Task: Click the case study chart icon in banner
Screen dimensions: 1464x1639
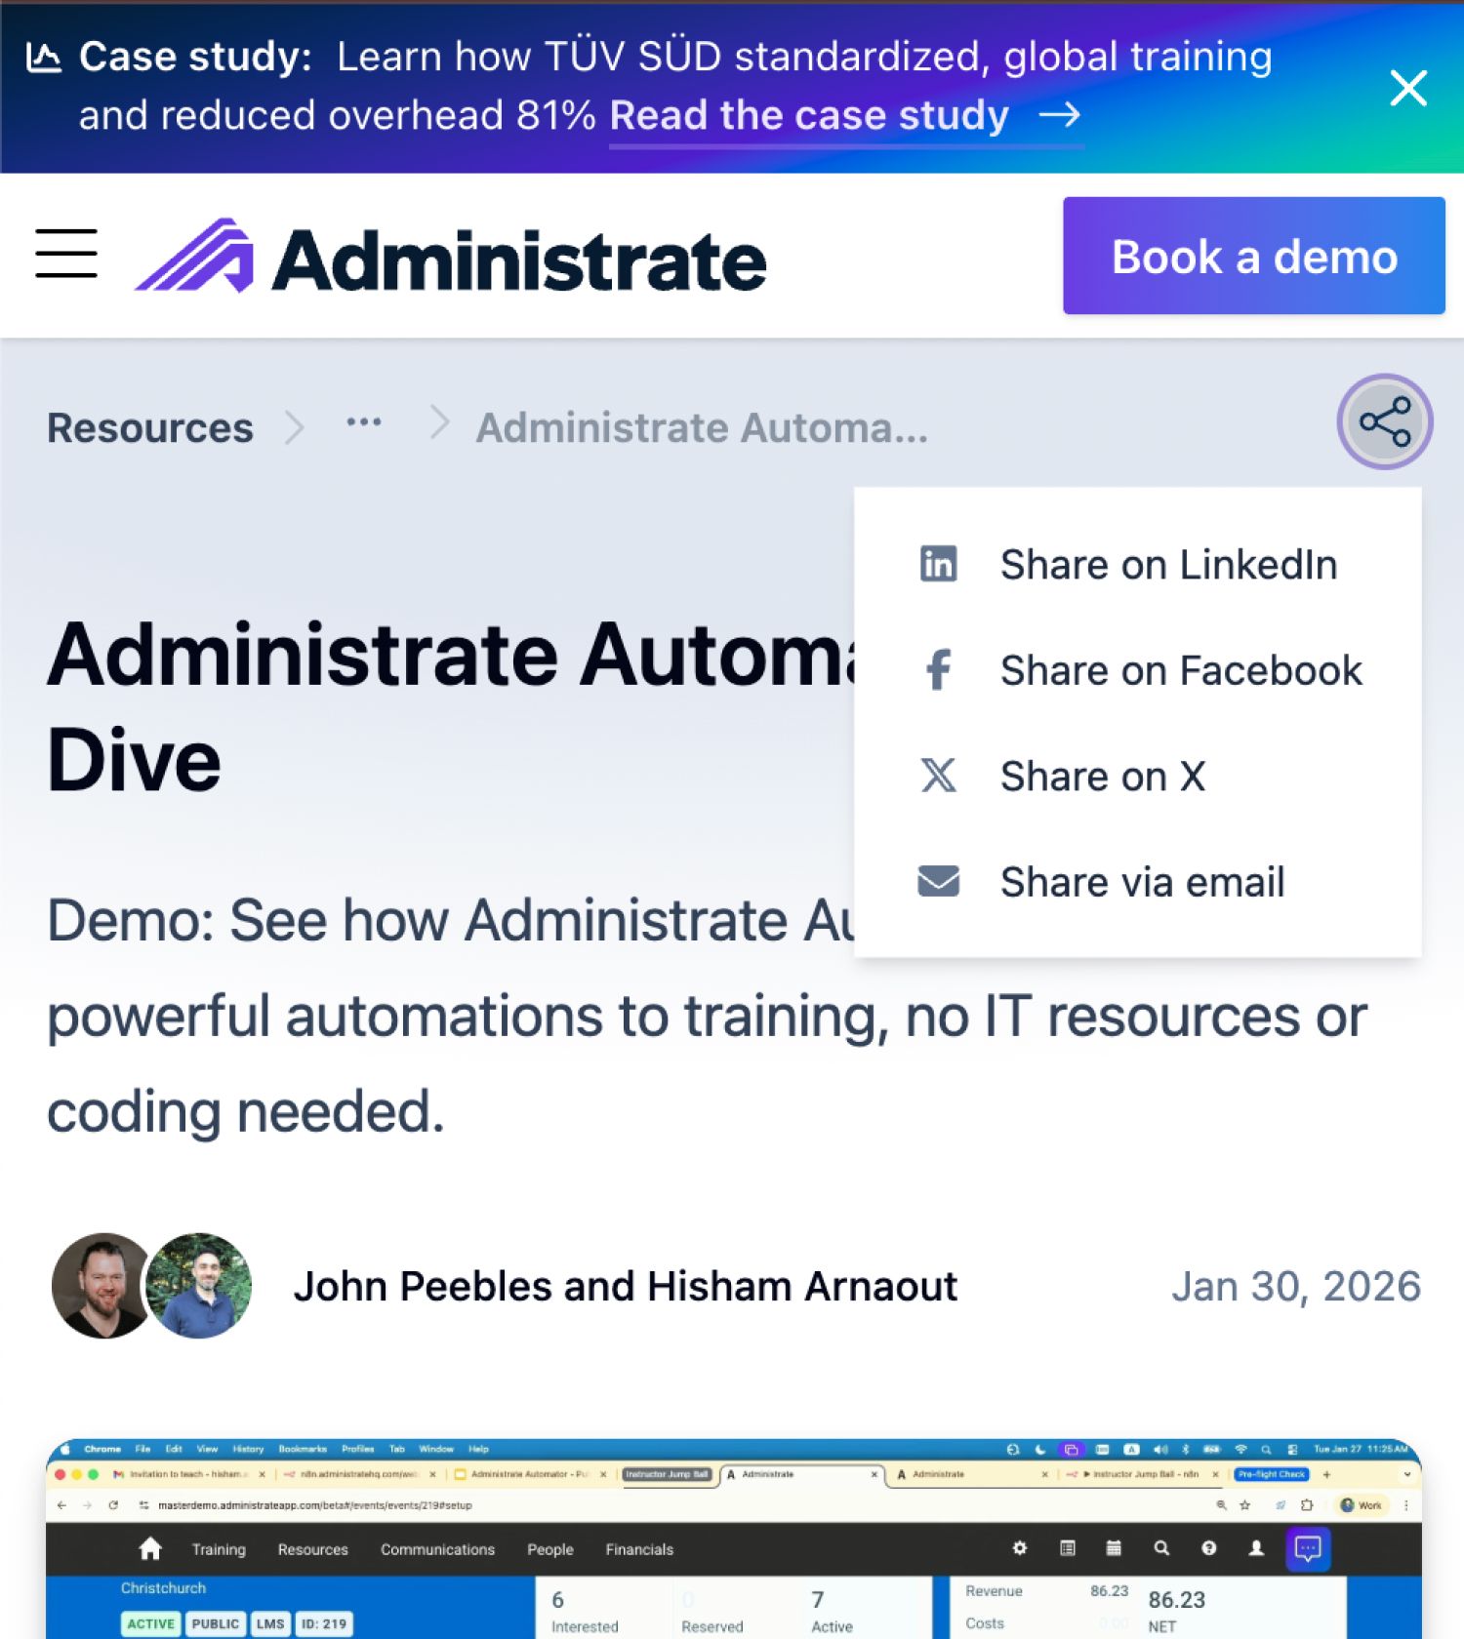Action: (43, 58)
